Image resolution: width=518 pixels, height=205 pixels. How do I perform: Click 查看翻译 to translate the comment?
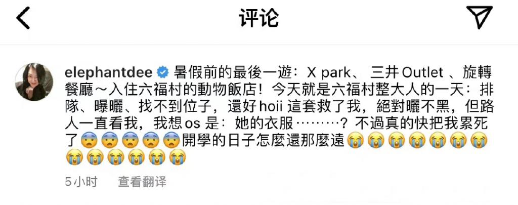142,182
